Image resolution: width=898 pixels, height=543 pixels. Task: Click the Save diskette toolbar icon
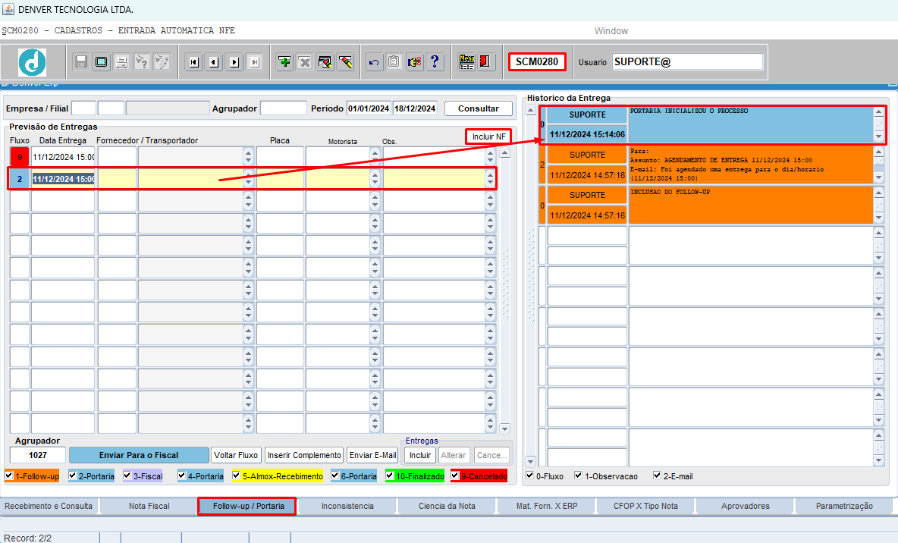click(80, 62)
